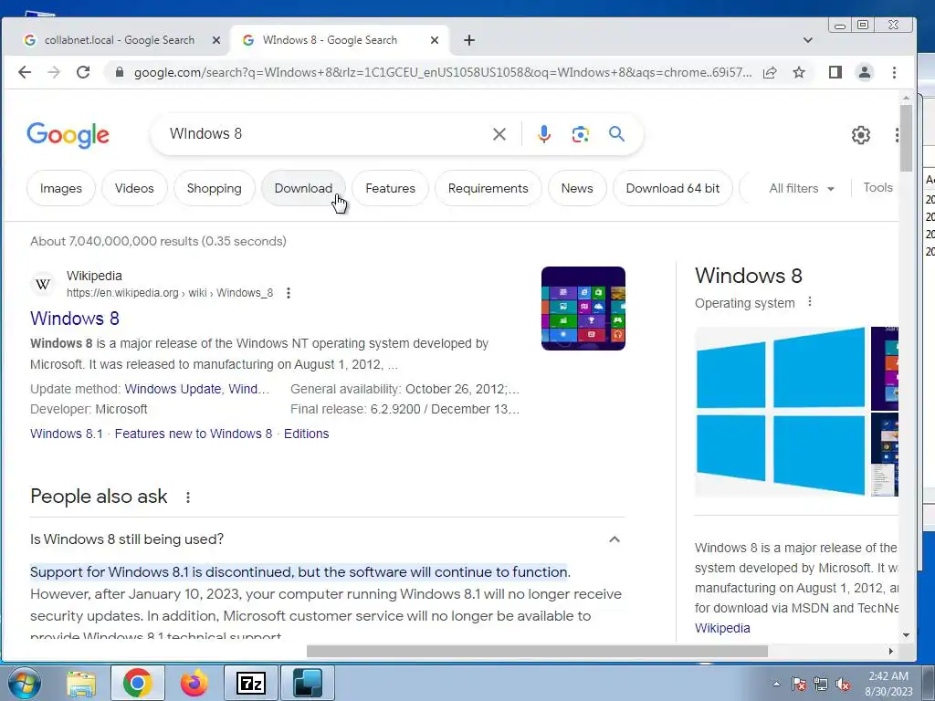
Task: Click the muted volume tray icon
Action: click(x=843, y=684)
